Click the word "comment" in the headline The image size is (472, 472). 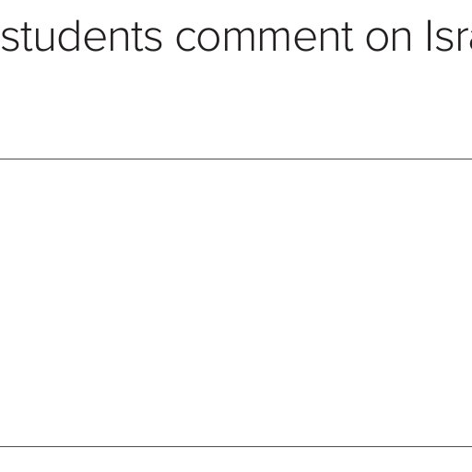(x=265, y=38)
